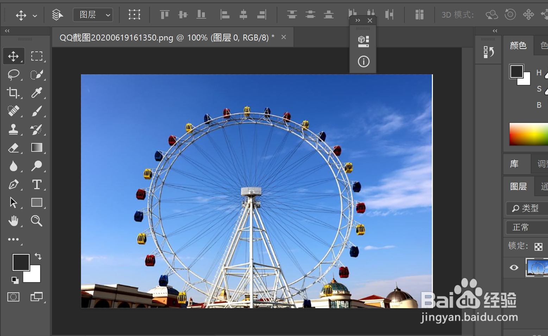Viewport: 548px width, 336px height.
Task: Select the Hand tool
Action: coord(13,221)
